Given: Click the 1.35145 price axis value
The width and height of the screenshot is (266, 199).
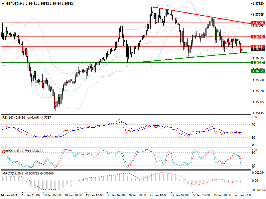Looking at the screenshot, I should [258, 113].
